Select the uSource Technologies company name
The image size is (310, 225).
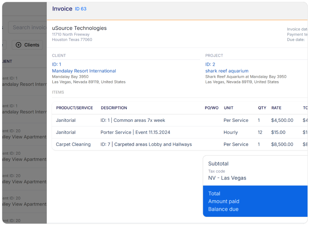(x=79, y=28)
